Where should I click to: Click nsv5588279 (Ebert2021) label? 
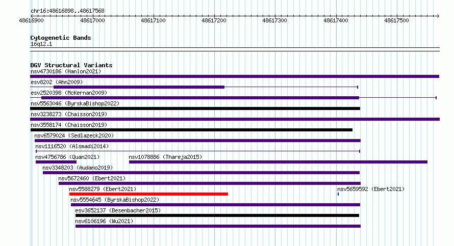click(x=103, y=189)
